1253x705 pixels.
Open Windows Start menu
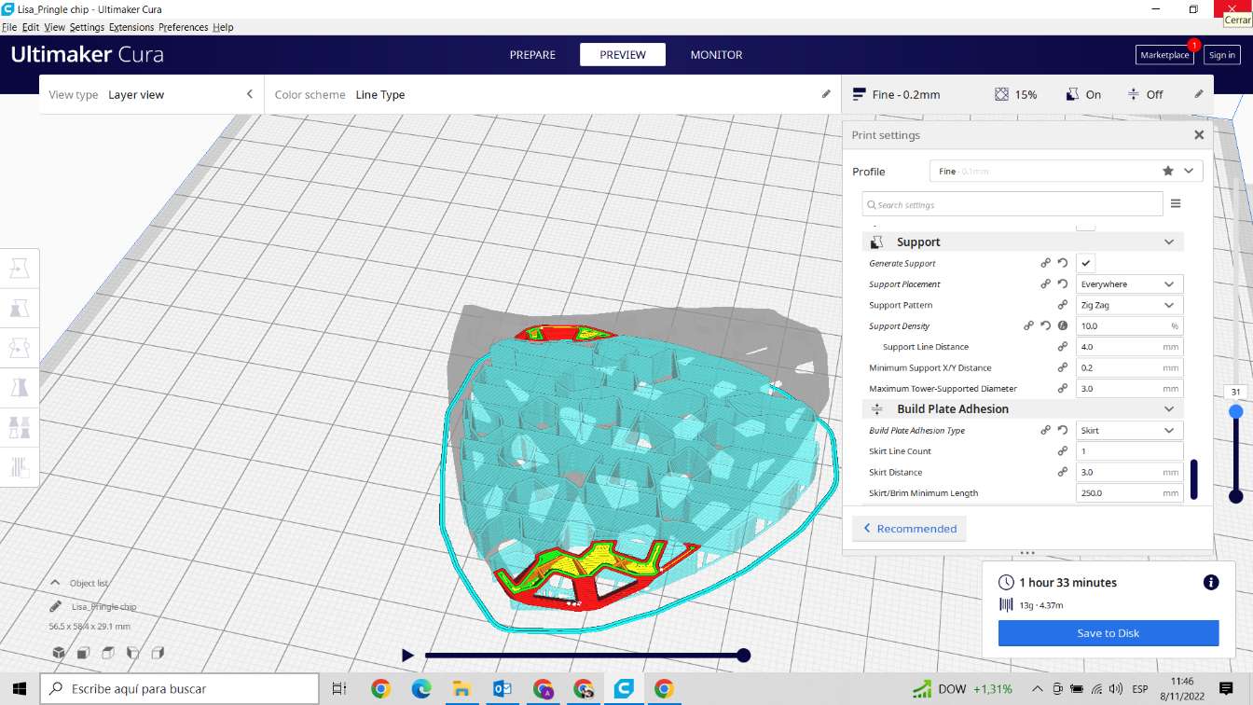[20, 688]
